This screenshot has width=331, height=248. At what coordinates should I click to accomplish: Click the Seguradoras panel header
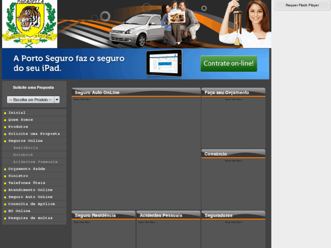(x=233, y=215)
